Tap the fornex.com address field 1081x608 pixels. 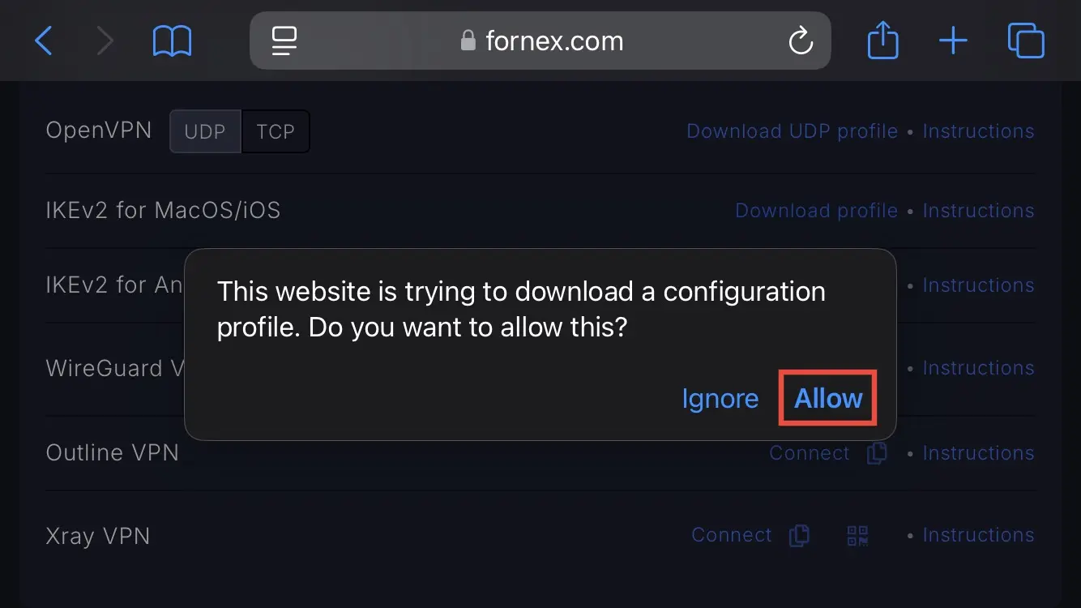tap(540, 41)
